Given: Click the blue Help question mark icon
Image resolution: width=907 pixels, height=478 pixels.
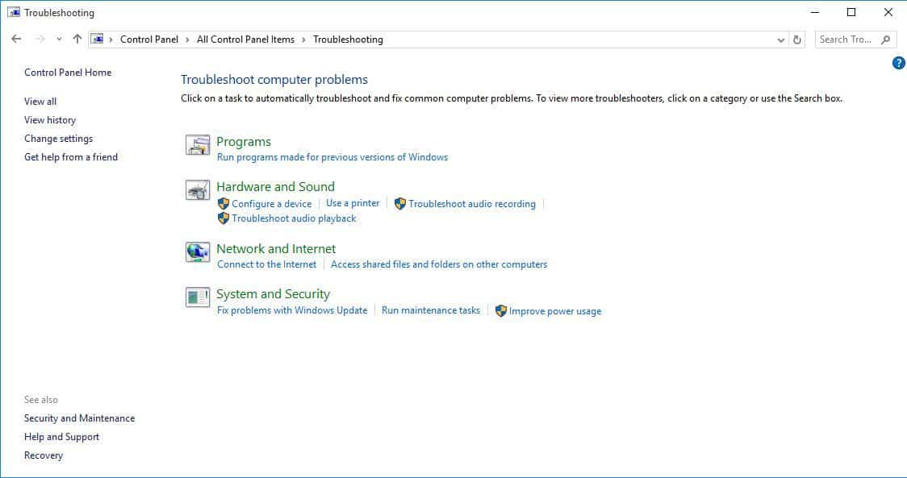Looking at the screenshot, I should [898, 62].
